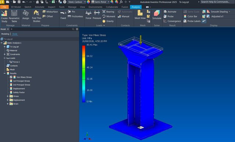The width and height of the screenshot is (235, 142).
Task: Apply a Pressure load
Action: 97,15
